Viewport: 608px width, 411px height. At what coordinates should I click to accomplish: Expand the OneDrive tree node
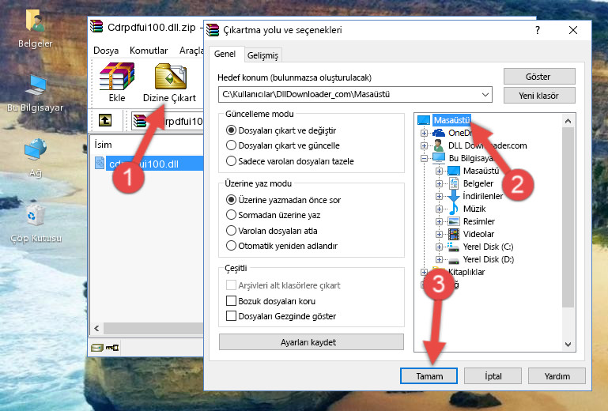point(424,133)
